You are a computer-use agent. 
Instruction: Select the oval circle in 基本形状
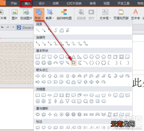(86, 57)
